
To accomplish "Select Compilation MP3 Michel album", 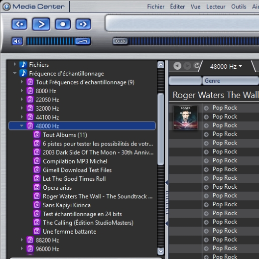I will tap(75, 161).
